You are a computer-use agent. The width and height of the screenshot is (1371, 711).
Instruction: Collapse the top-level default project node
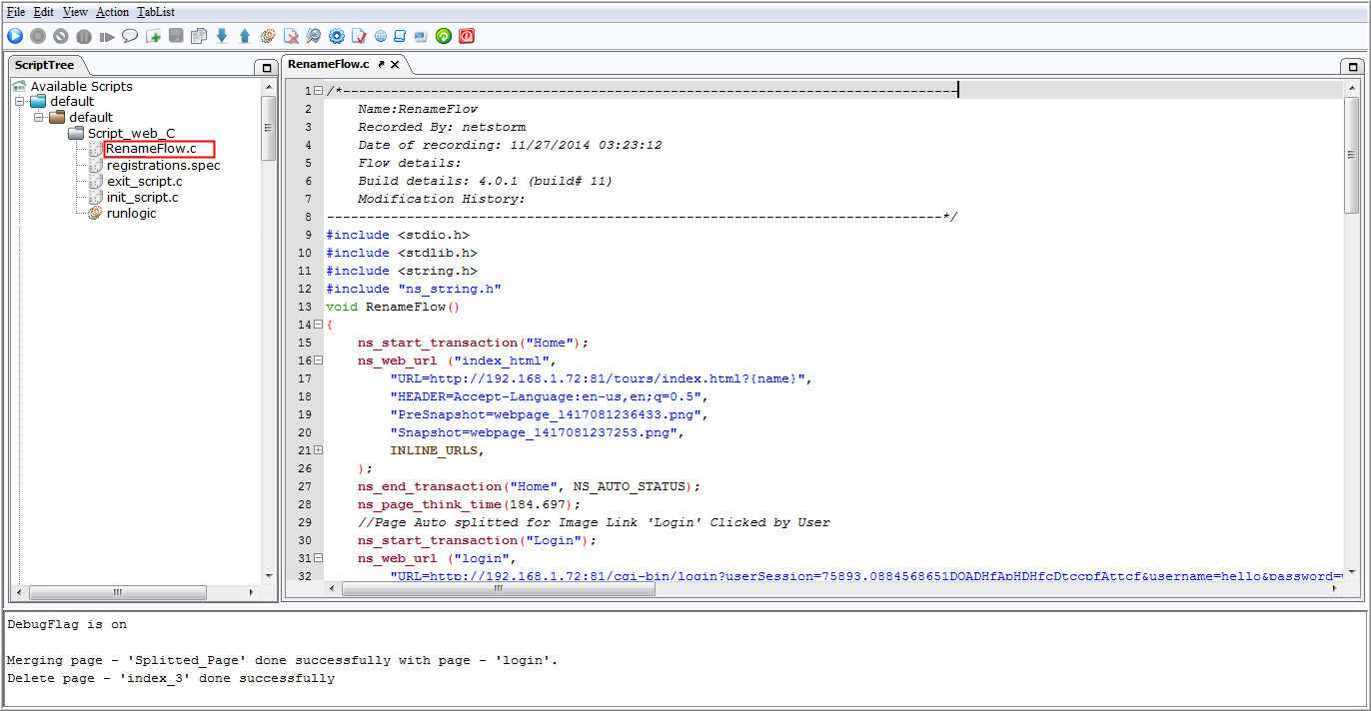point(19,101)
